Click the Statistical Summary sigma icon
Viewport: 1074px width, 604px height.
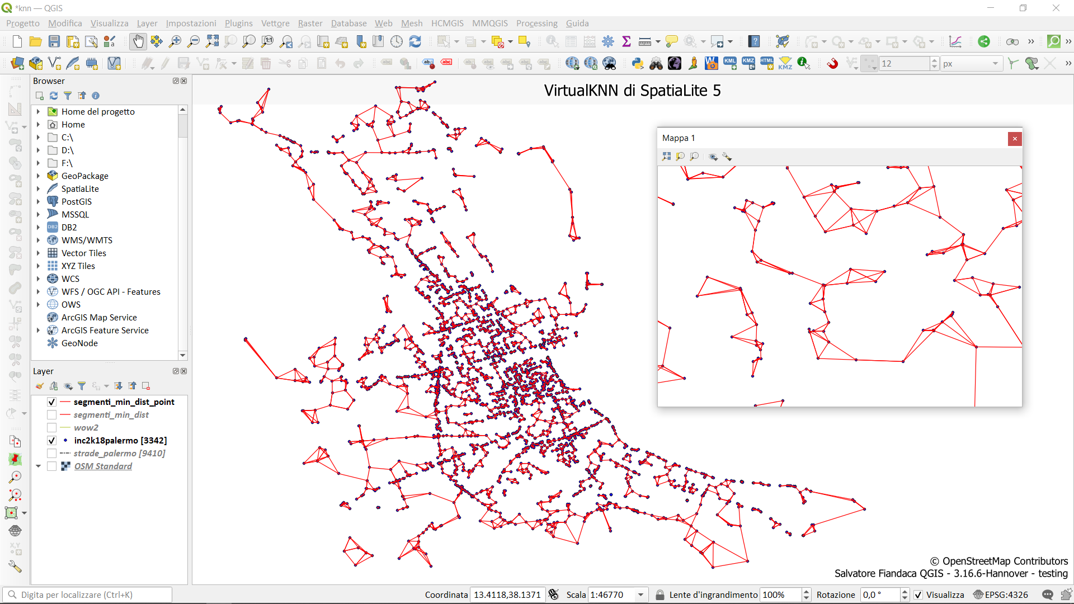point(626,41)
